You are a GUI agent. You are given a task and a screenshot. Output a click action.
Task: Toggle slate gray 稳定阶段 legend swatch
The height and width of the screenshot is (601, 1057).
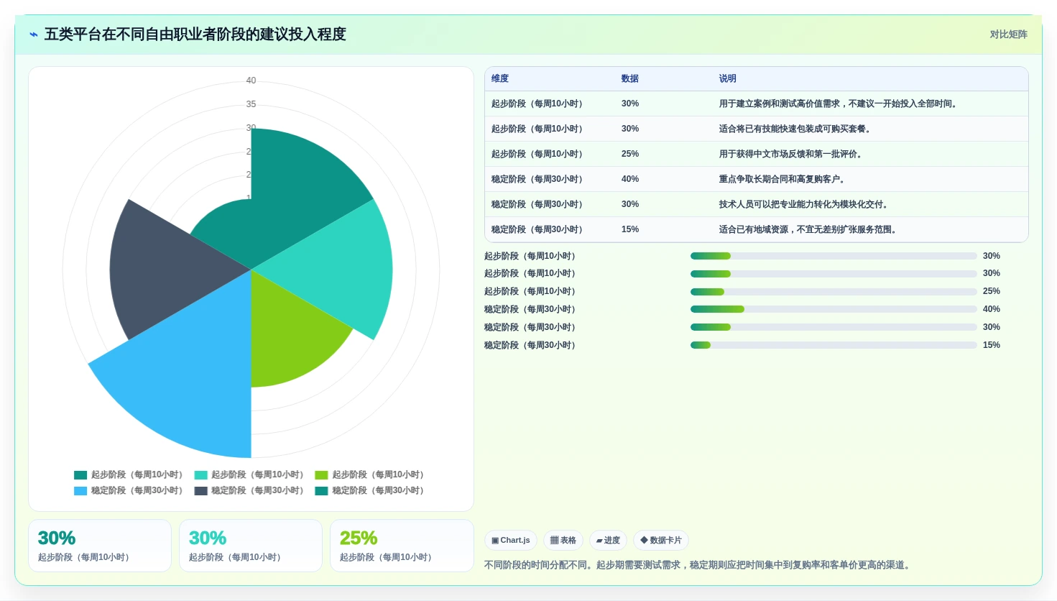201,491
